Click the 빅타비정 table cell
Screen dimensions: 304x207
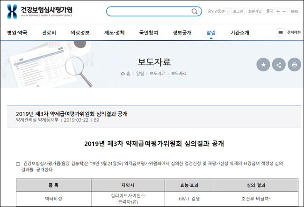point(53,199)
